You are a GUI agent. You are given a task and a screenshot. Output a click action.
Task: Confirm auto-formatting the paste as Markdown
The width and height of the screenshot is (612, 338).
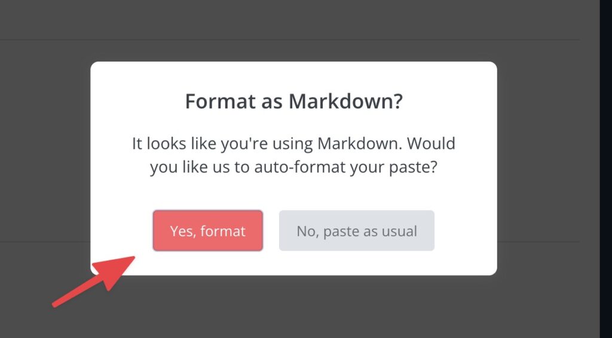coord(207,230)
